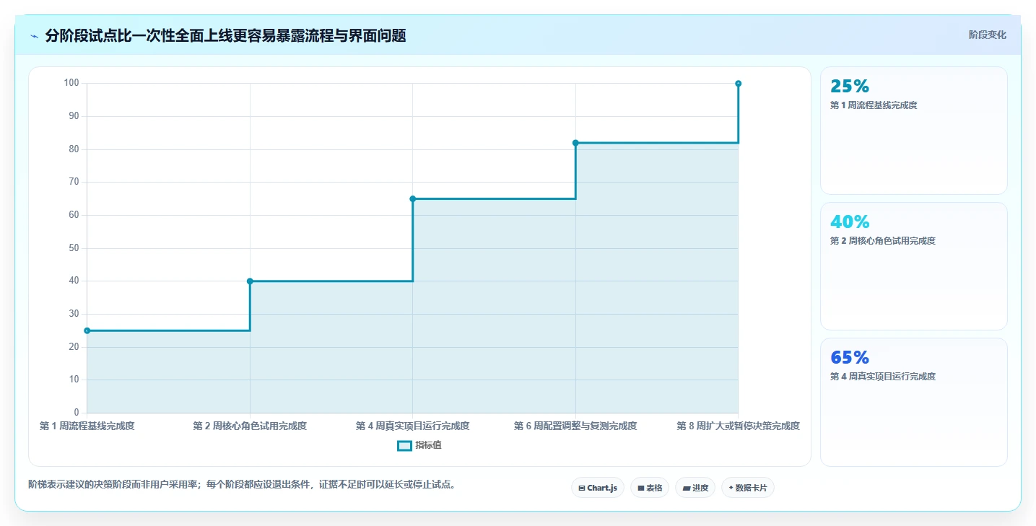Click axis label 第 8 周扩大或暂停决策完成度
Image resolution: width=1036 pixels, height=526 pixels.
(x=738, y=426)
